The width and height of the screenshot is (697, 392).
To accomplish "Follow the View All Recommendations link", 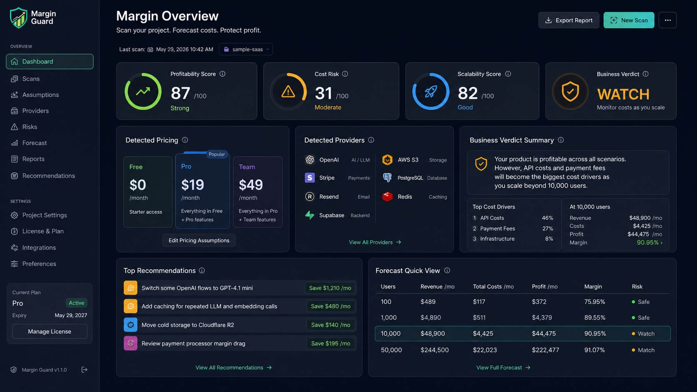I will click(x=233, y=367).
